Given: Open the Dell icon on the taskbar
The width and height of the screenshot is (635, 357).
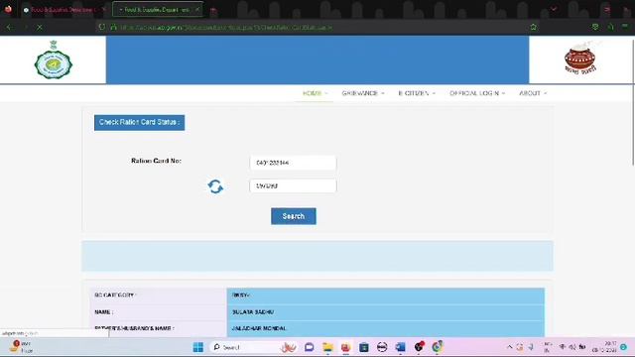Looking at the screenshot, I should tap(381, 347).
